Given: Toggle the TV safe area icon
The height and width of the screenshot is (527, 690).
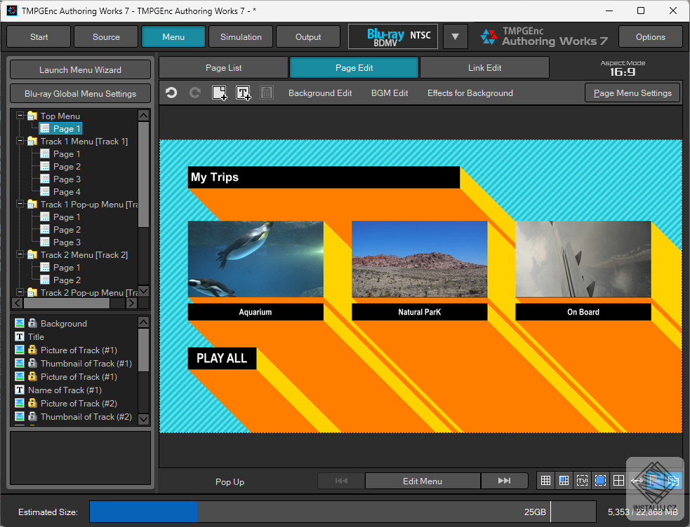Looking at the screenshot, I should [582, 481].
